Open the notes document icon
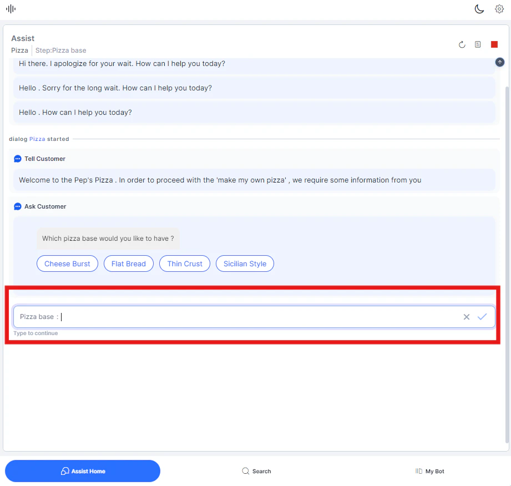 pos(478,44)
